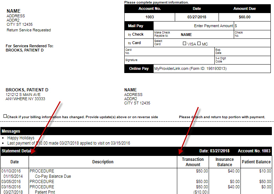Image resolution: width=274 pixels, height=194 pixels.
Task: Click the Make Check Payable to label
Action: pos(162,34)
